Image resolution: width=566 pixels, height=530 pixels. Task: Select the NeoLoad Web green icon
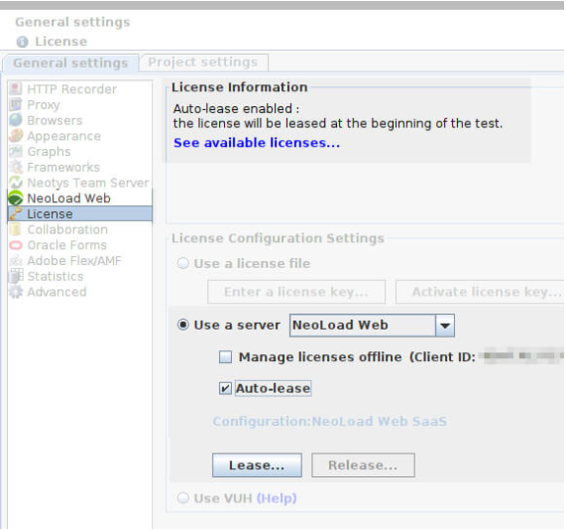[16, 199]
